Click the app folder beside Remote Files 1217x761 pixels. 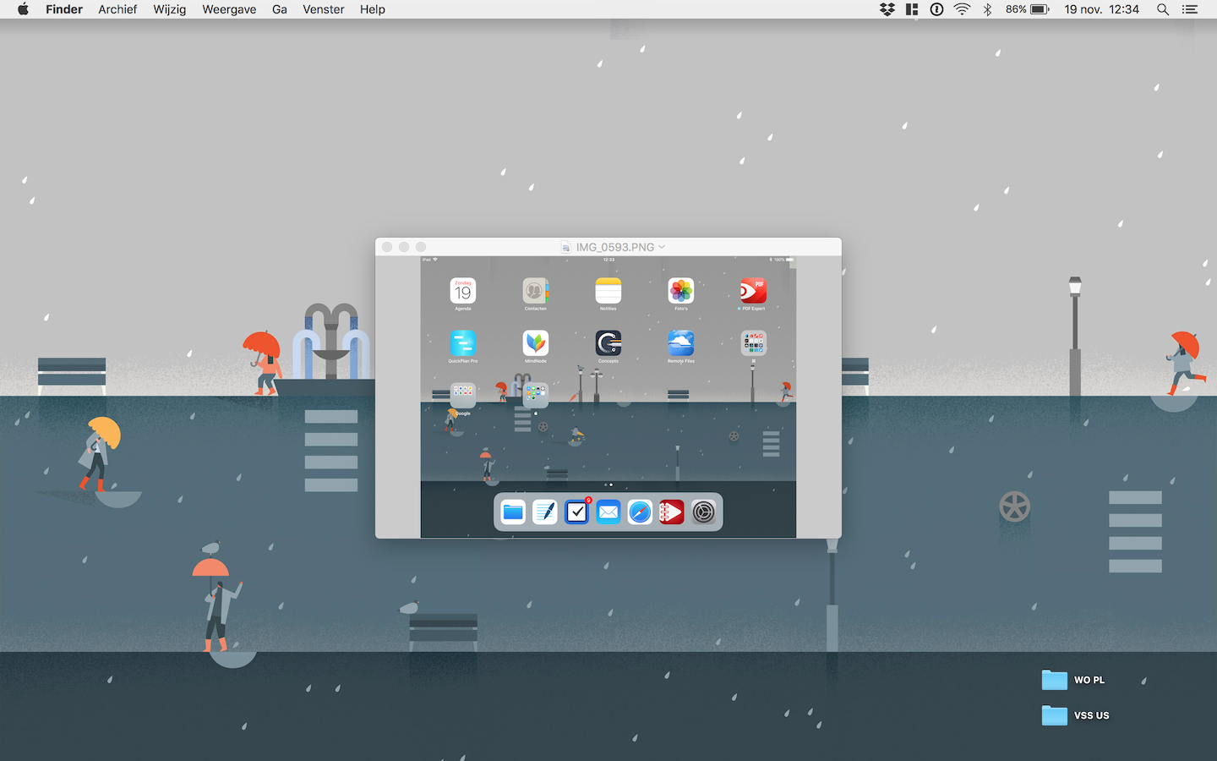click(x=754, y=343)
